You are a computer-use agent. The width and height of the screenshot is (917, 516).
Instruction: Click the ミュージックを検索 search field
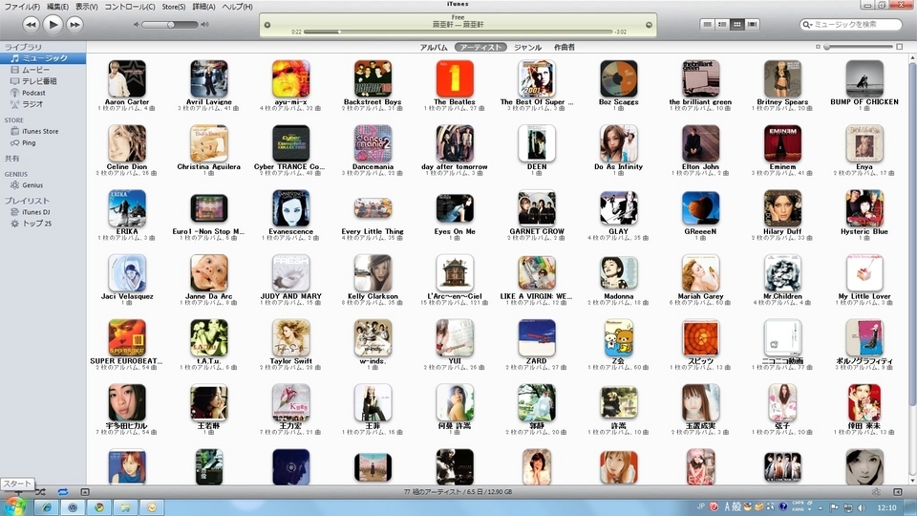(x=851, y=25)
